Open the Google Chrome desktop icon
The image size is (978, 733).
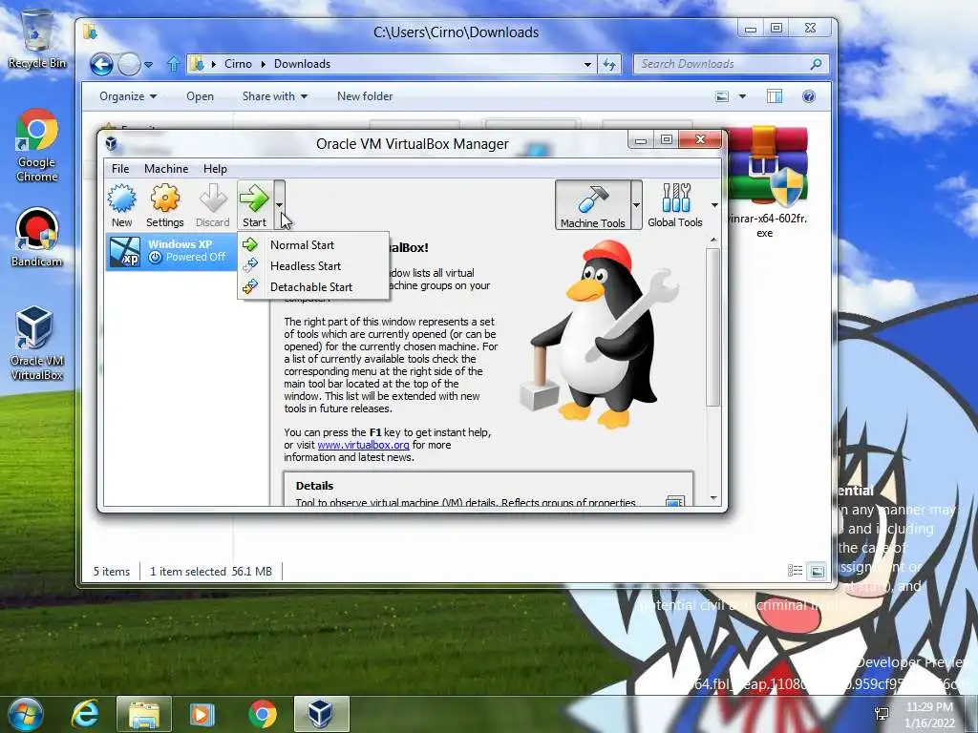(x=37, y=145)
